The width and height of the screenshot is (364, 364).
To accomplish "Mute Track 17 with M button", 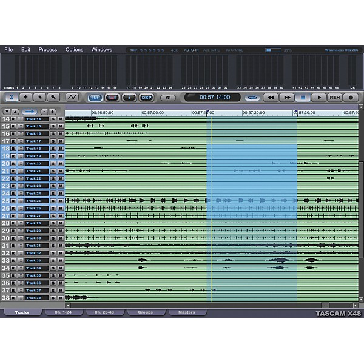I will coord(61,141).
